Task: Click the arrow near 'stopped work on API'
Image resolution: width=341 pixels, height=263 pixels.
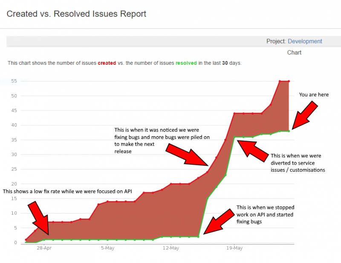Action: [217, 221]
